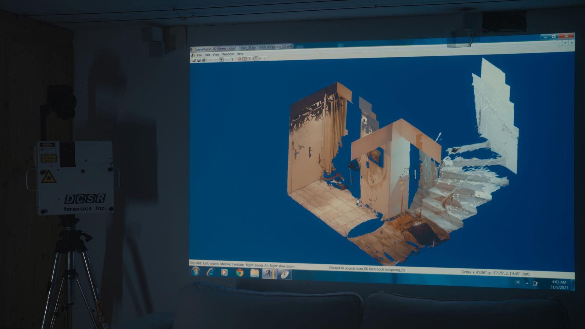This screenshot has width=585, height=329.
Task: Click the Windows Start orb
Action: [196, 271]
